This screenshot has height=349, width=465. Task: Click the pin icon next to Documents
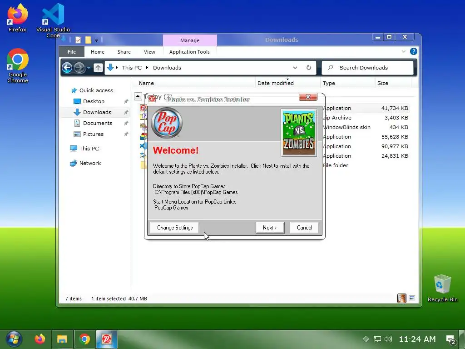pos(126,123)
